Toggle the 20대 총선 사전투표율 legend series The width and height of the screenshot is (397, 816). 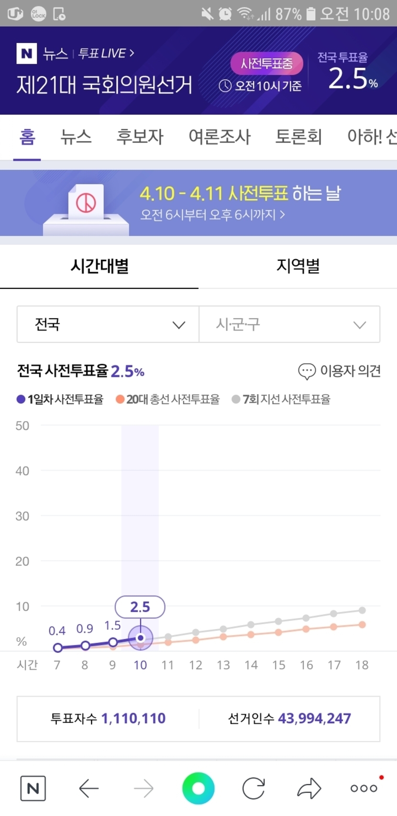pyautogui.click(x=168, y=399)
